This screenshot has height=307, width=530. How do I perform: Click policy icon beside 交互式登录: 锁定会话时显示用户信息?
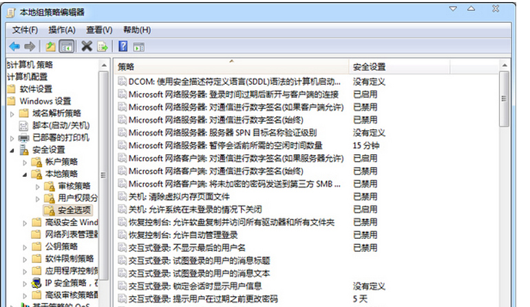click(122, 286)
